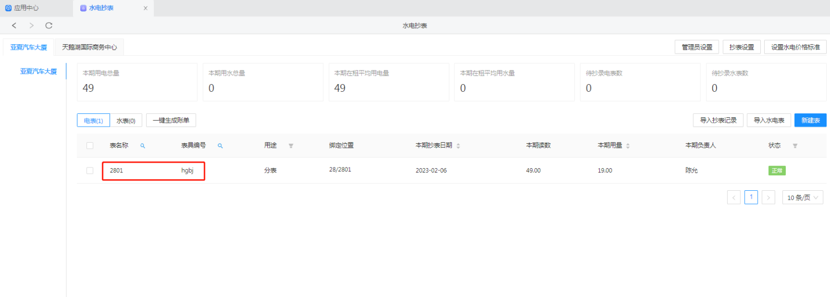Open the 应用中心 tab
The width and height of the screenshot is (830, 297).
[x=22, y=8]
